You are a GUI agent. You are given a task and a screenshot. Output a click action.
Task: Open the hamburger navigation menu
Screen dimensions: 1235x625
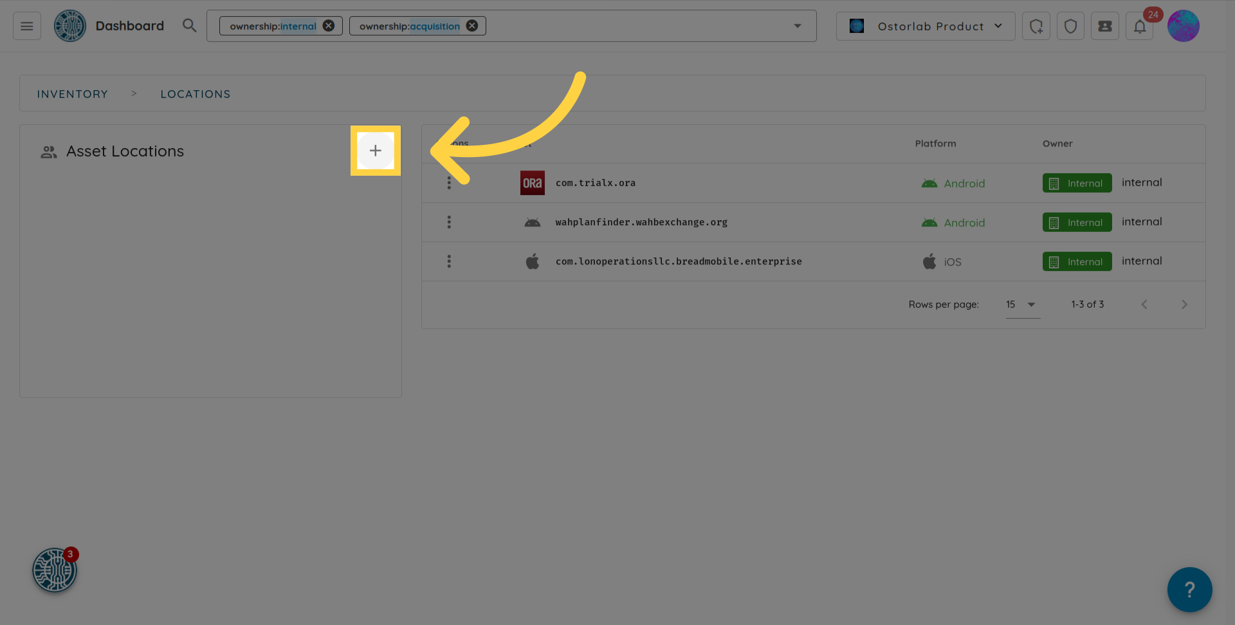[26, 26]
